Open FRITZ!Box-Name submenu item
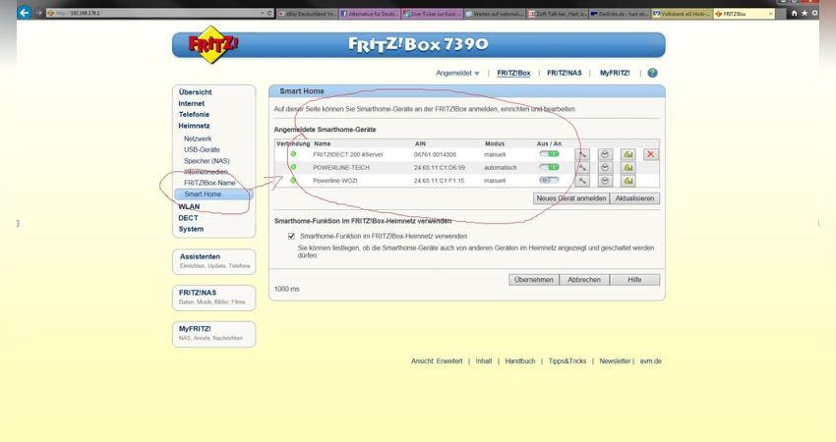 (x=209, y=183)
